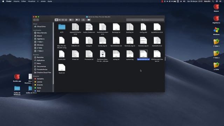Switch Finder to gallery view
The height and width of the screenshot is (126, 224).
66,20
